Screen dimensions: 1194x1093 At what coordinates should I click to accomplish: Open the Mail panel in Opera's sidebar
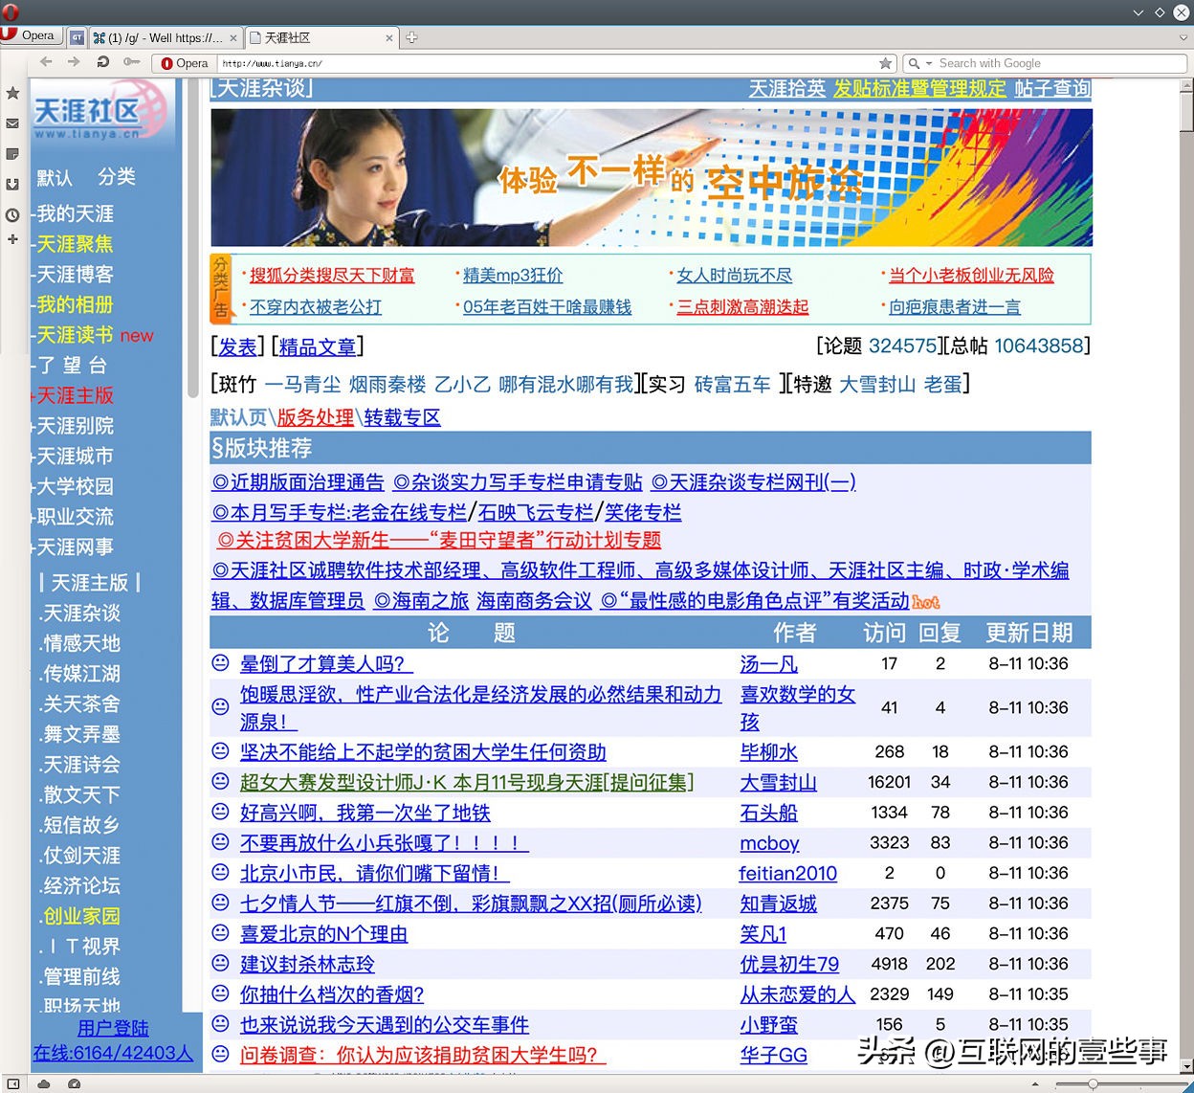click(x=12, y=123)
